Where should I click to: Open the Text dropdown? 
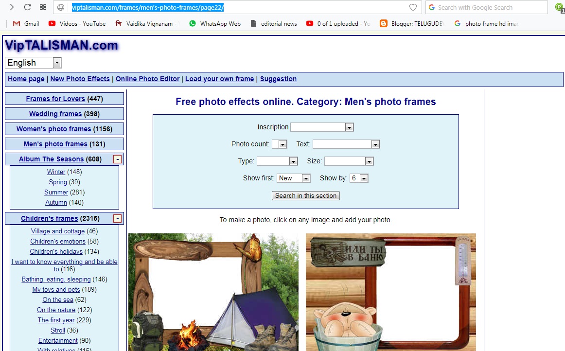346,144
